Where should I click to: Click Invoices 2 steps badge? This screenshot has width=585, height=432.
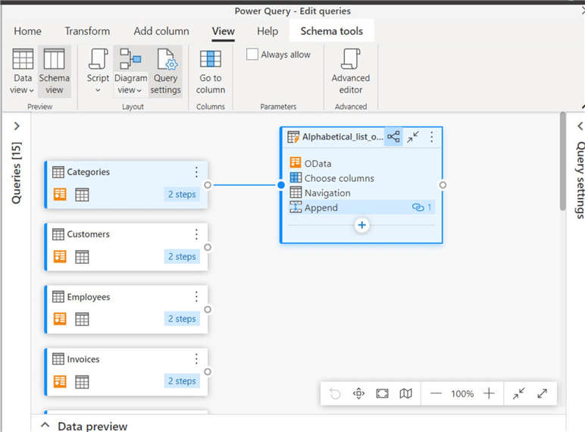(182, 381)
